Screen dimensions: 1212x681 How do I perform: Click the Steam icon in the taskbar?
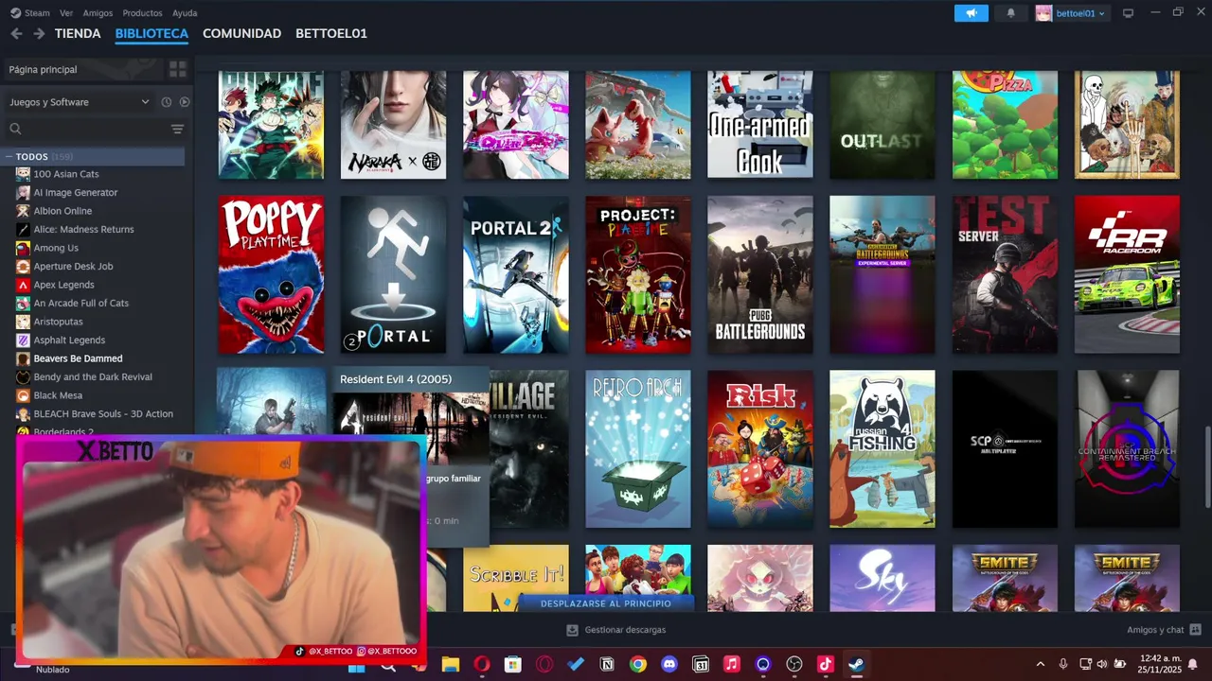pyautogui.click(x=855, y=665)
